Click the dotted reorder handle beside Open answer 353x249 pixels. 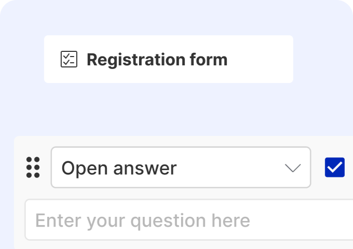coord(33,168)
